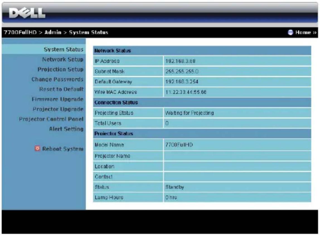Image resolution: width=320 pixels, height=235 pixels.
Task: Click the Status label in projector table
Action: (x=102, y=187)
